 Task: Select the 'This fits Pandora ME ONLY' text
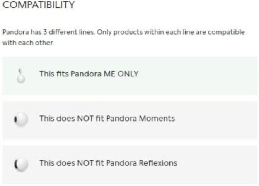click(89, 74)
